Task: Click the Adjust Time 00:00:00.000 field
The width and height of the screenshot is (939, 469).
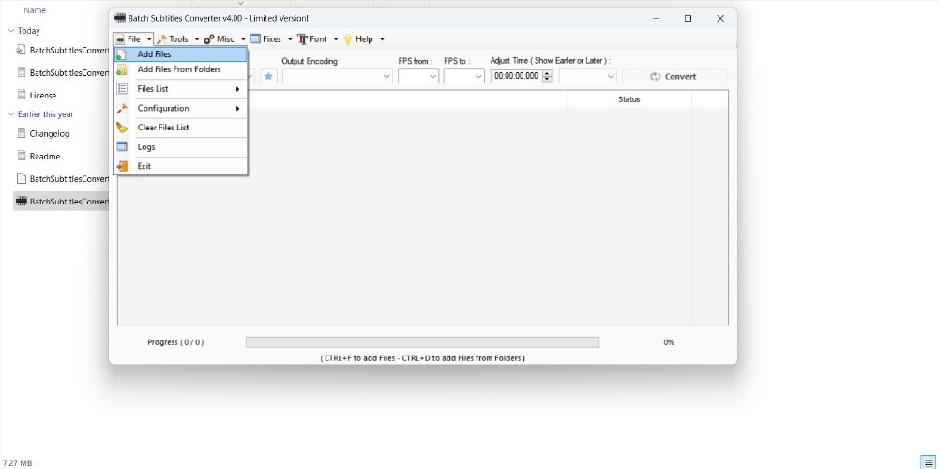Action: tap(516, 76)
